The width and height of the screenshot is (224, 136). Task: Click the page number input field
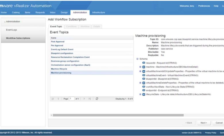[x=72, y=99]
